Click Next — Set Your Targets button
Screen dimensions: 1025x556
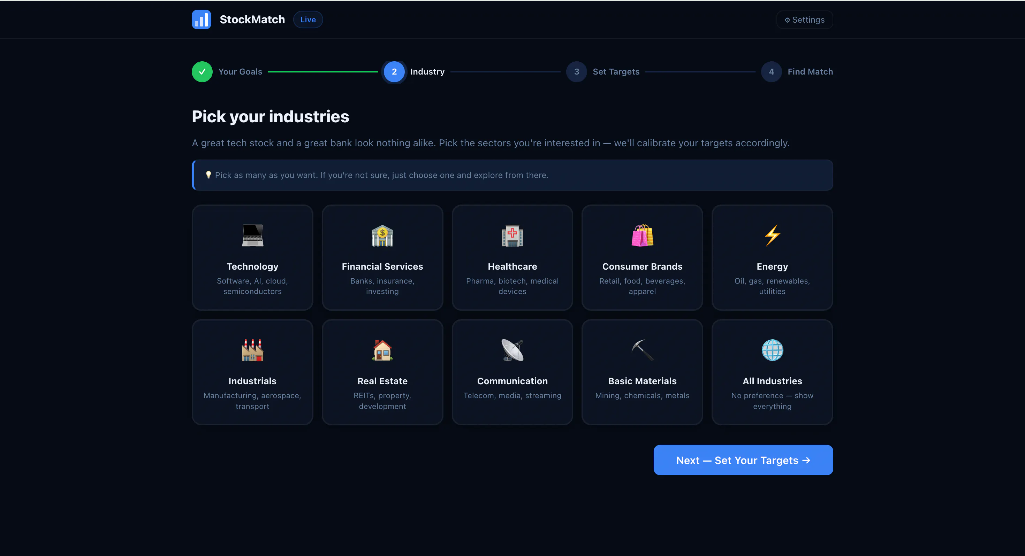point(743,460)
